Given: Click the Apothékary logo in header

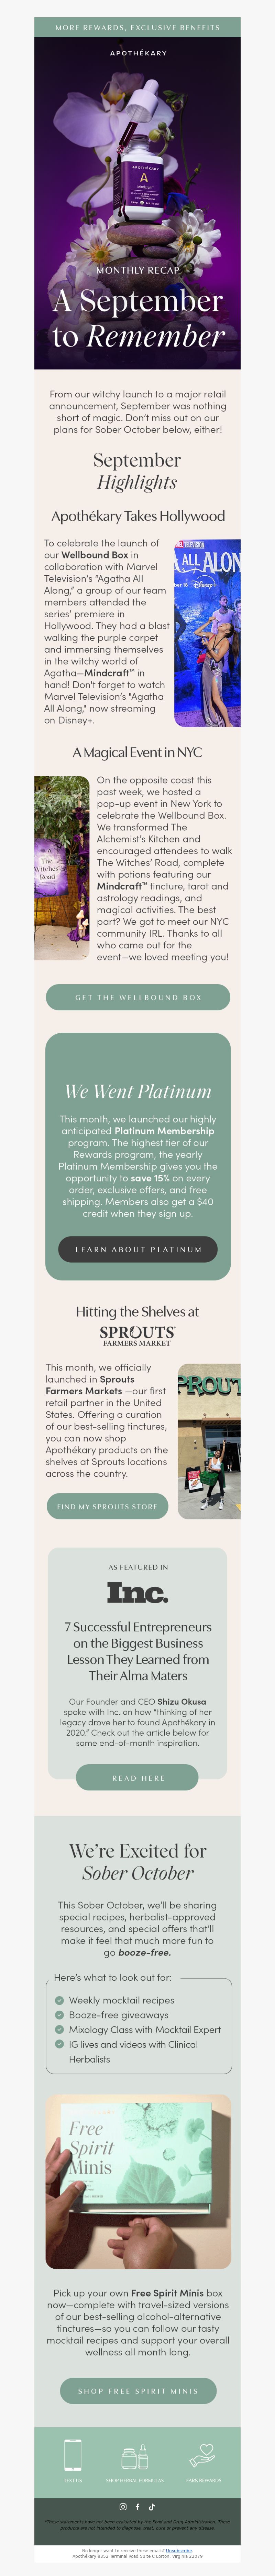Looking at the screenshot, I should coord(138,53).
